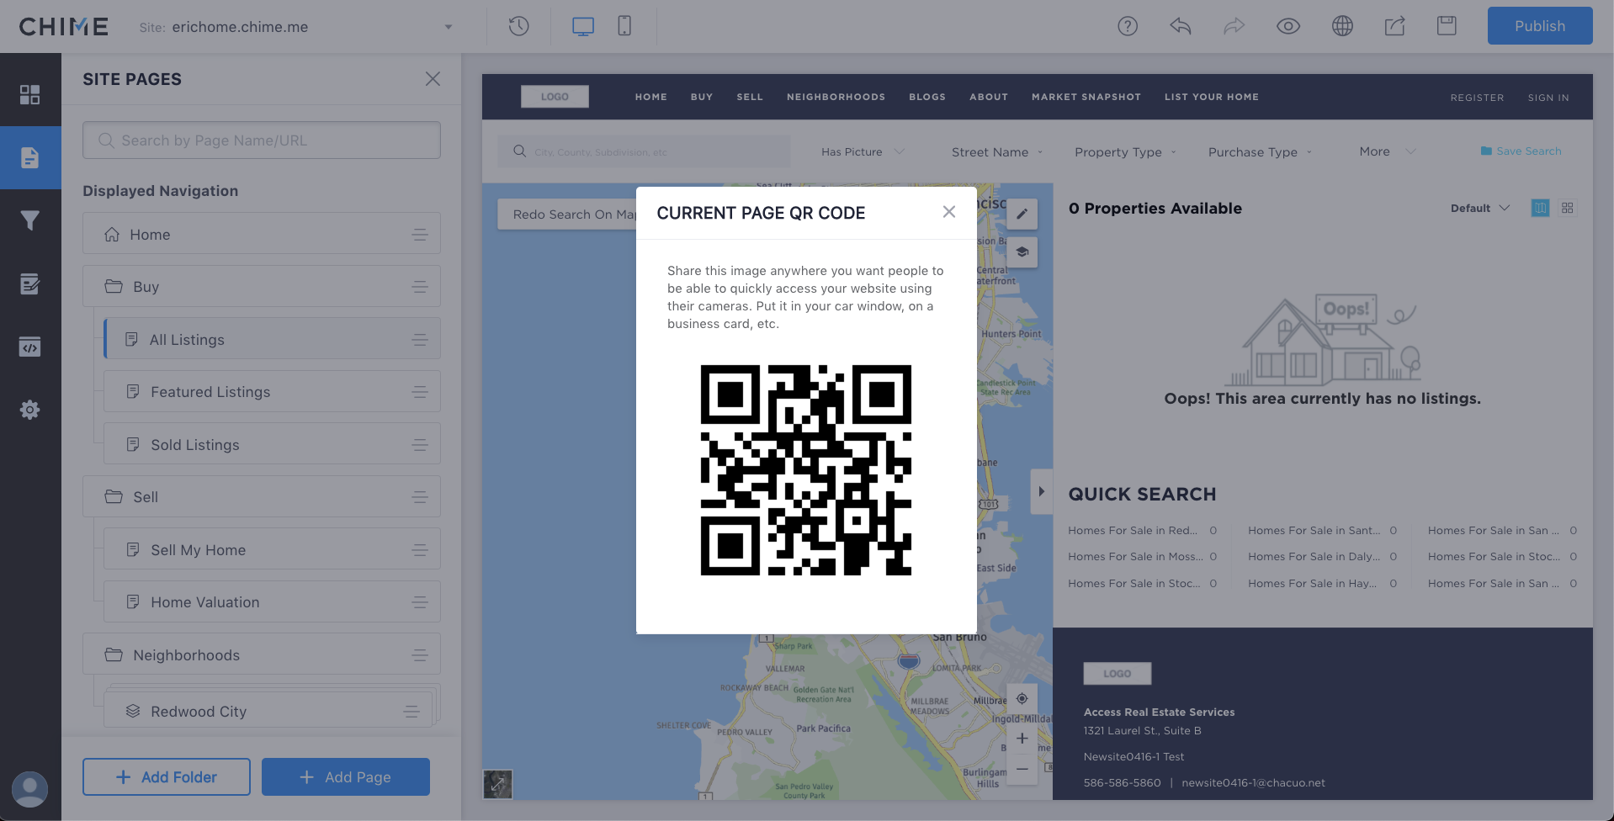Image resolution: width=1614 pixels, height=821 pixels.
Task: Expand the More filters dropdown
Action: tap(1388, 151)
